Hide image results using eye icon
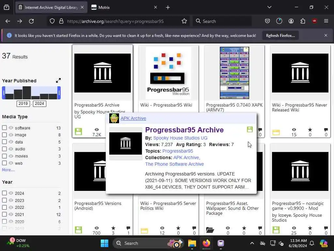Viewport: 334px width, 251px height. tap(11, 135)
